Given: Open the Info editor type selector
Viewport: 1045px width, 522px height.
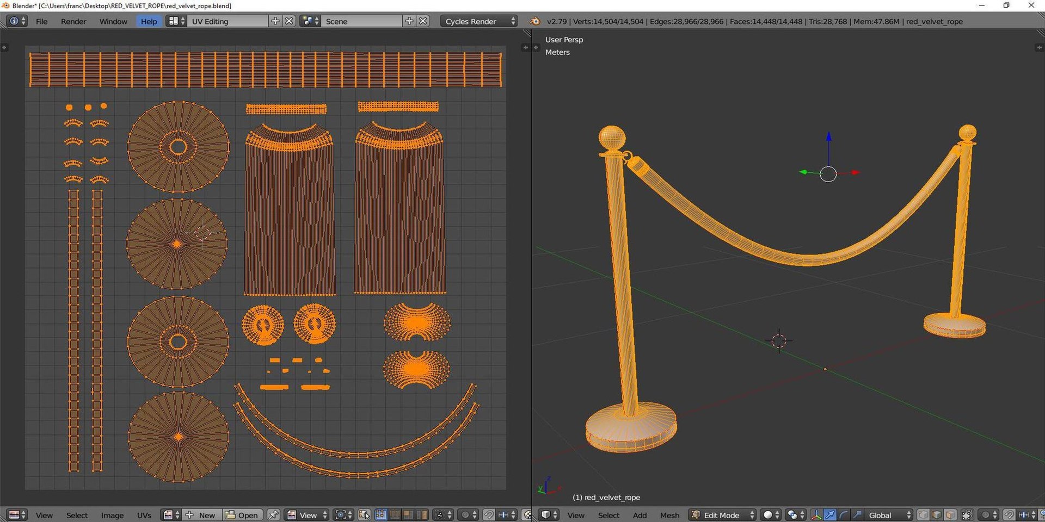Looking at the screenshot, I should [x=16, y=21].
